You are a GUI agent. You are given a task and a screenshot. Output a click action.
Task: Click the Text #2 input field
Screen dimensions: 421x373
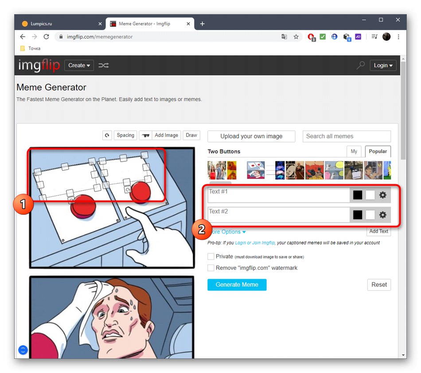pyautogui.click(x=278, y=215)
